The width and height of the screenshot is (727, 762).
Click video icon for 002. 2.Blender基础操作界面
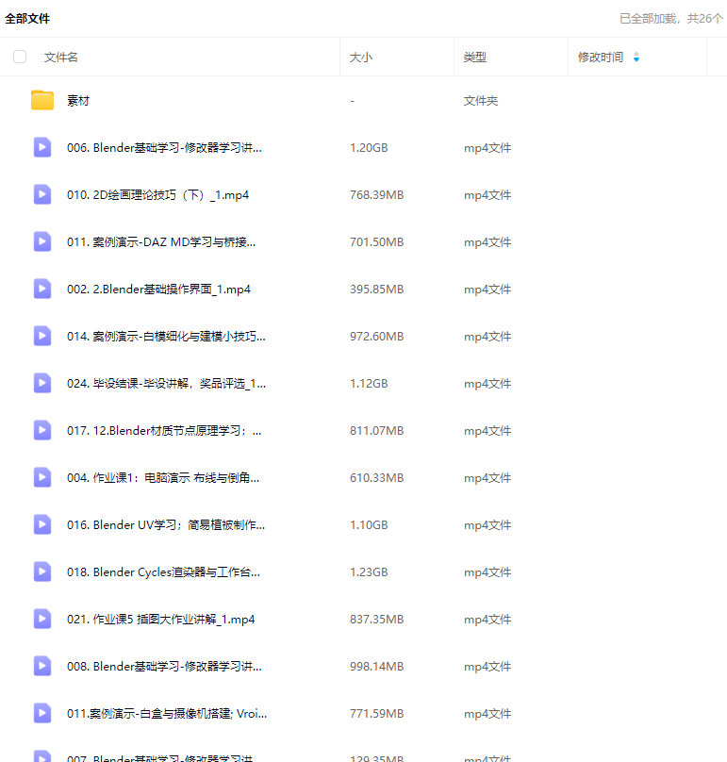coord(42,289)
